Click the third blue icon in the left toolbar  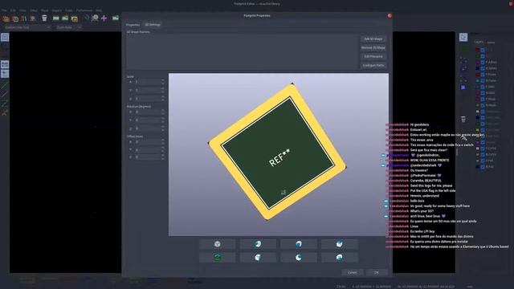5,64
